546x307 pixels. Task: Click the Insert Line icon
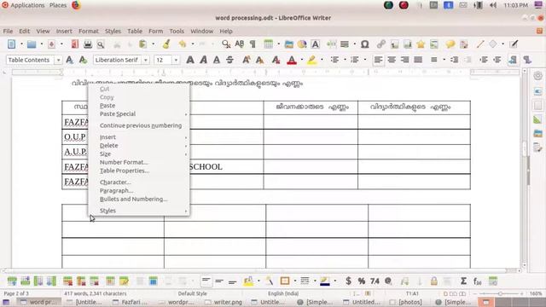[x=480, y=44]
